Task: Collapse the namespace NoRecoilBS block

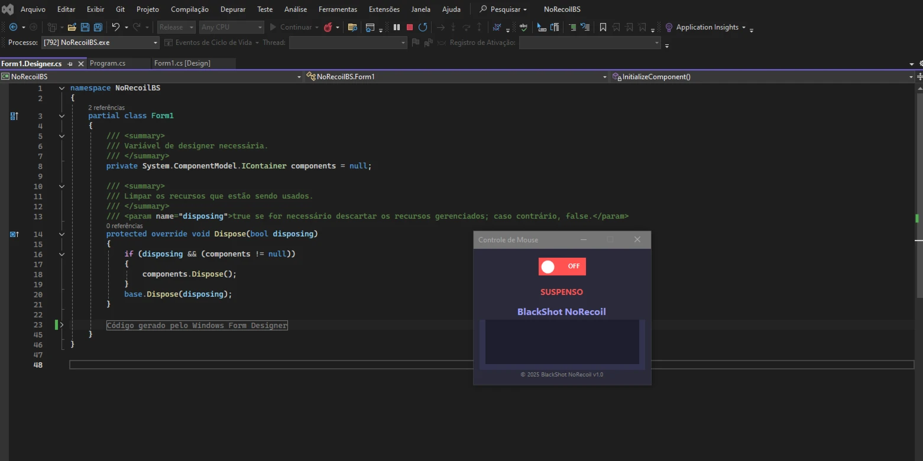Action: tap(61, 88)
